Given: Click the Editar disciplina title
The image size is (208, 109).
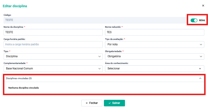Looking at the screenshot, I should (15, 6).
